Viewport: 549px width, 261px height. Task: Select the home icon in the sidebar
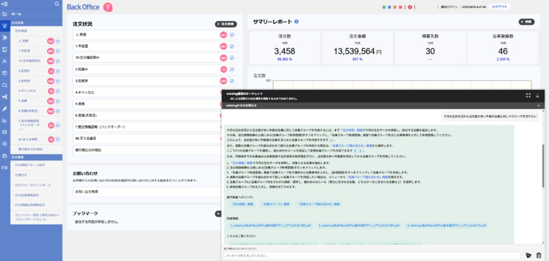(x=5, y=13)
